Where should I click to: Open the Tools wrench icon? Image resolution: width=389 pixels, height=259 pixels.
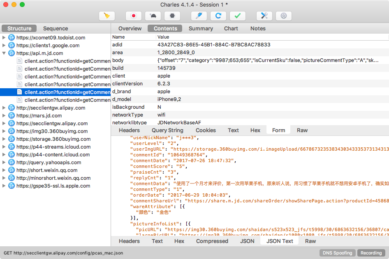264,16
